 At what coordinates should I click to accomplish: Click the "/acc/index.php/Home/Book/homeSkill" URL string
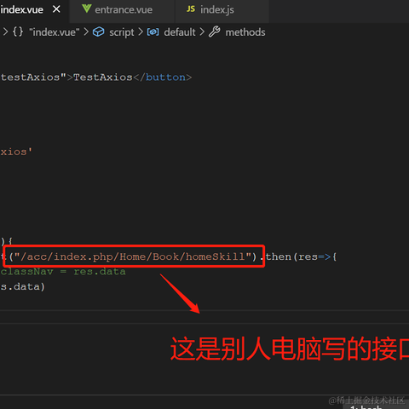133,256
